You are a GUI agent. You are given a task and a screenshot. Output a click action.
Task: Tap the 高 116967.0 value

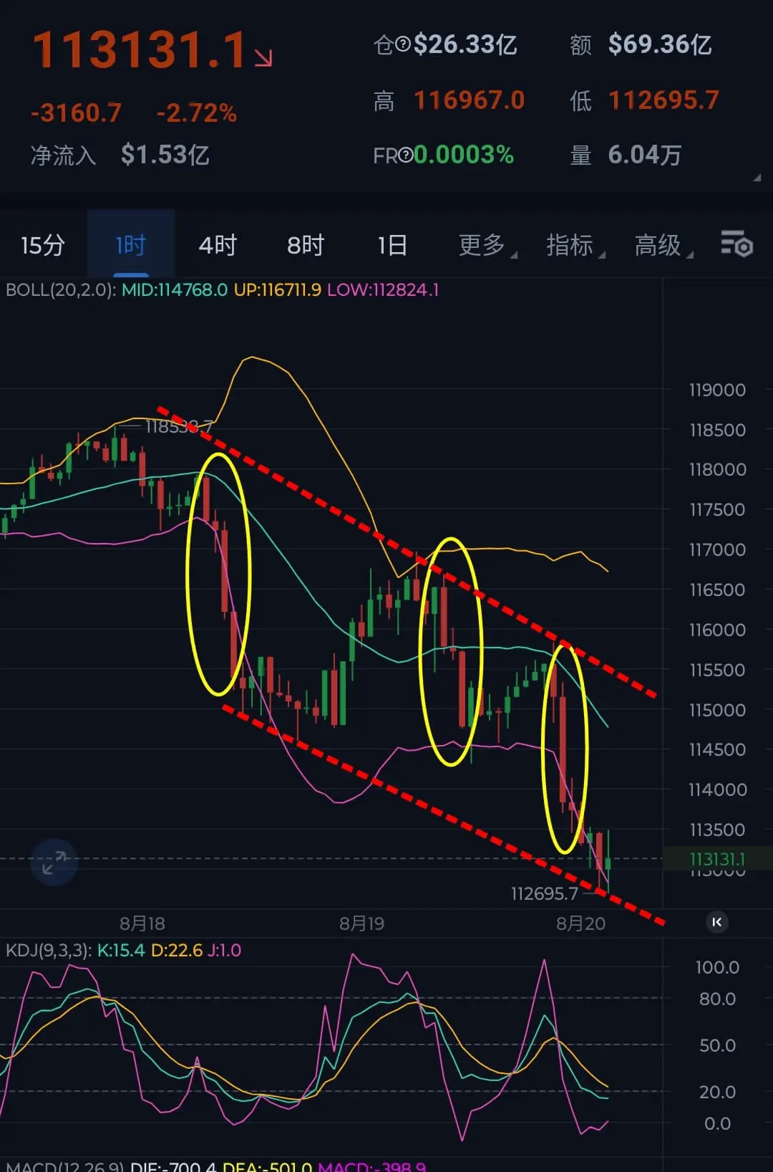click(x=470, y=100)
